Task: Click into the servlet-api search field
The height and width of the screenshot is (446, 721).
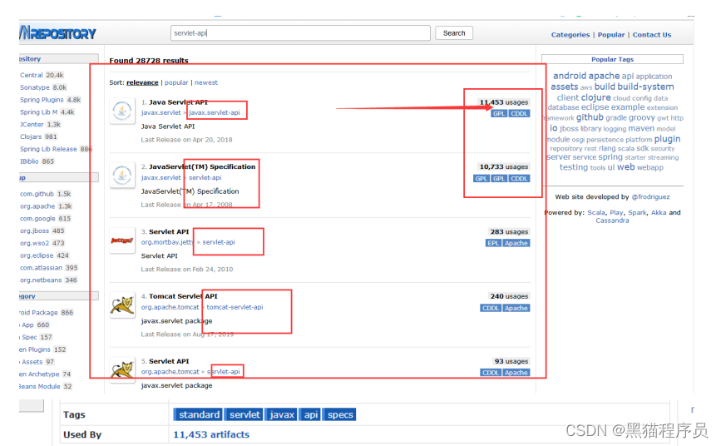Action: click(x=300, y=33)
